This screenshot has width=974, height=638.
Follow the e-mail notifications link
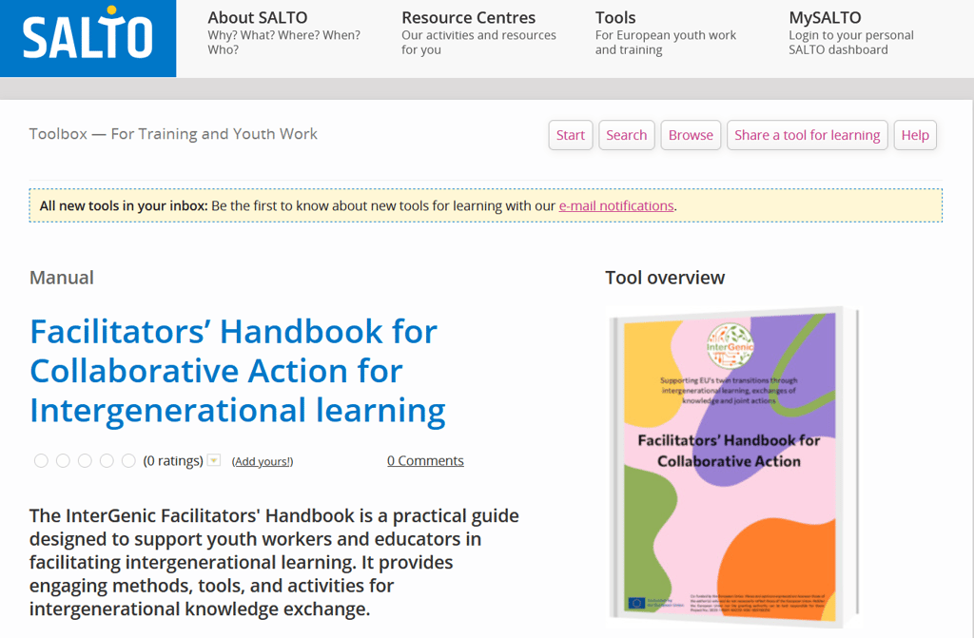pos(616,205)
